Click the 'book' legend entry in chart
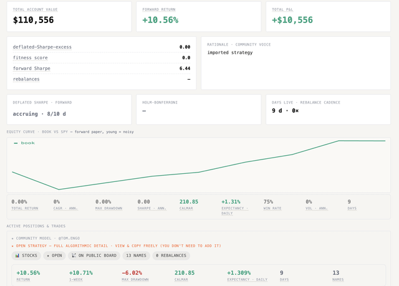Image resolution: width=399 pixels, height=286 pixels. pyautogui.click(x=24, y=143)
